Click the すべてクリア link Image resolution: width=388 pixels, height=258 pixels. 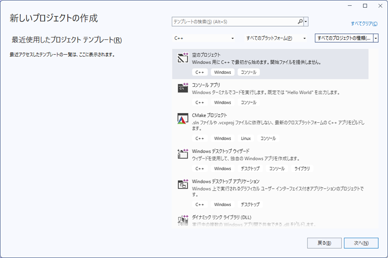(364, 23)
